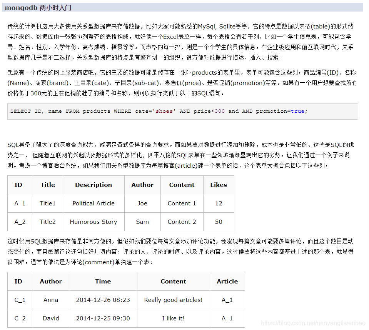Viewport: 369px width, 330px height.
Task: Click the 'C_2' comment ID cell
Action: (x=20, y=318)
